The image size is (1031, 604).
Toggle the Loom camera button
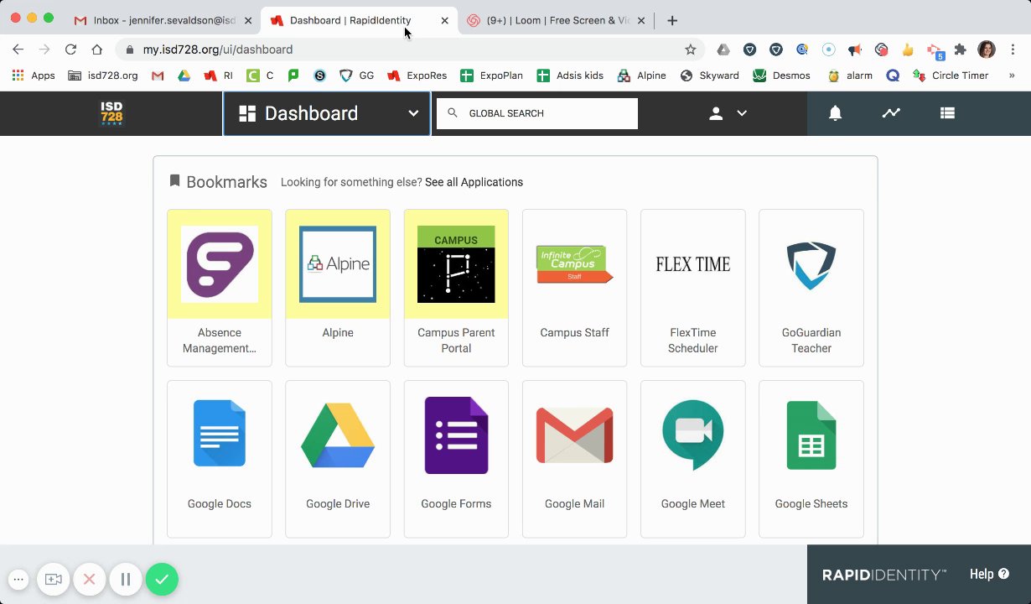[x=54, y=579]
